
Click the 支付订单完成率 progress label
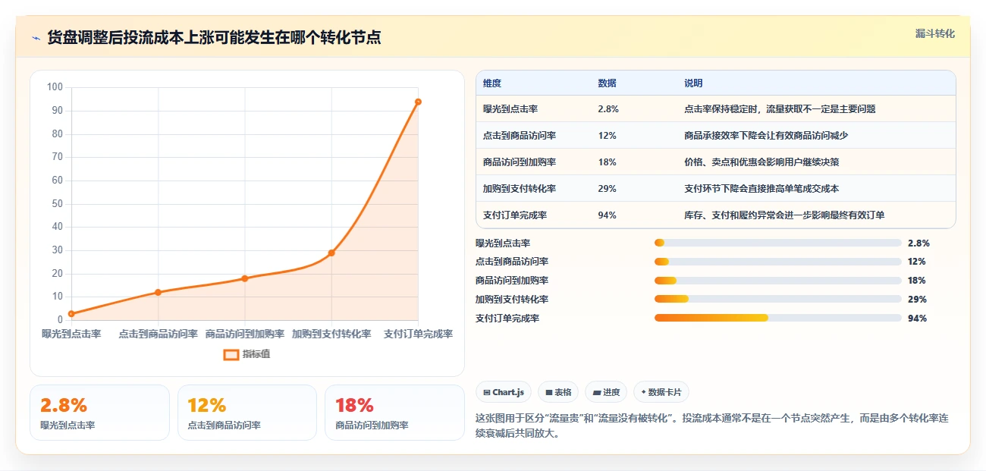click(507, 319)
